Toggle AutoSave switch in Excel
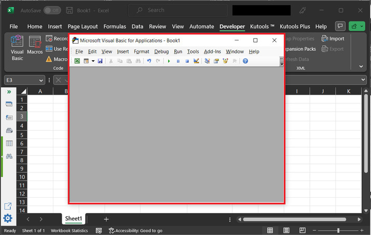Image resolution: width=371 pixels, height=235 pixels. (x=52, y=10)
